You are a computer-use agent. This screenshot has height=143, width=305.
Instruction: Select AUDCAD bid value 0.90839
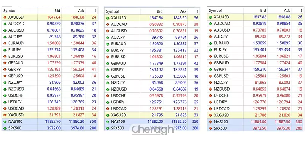[54, 24]
